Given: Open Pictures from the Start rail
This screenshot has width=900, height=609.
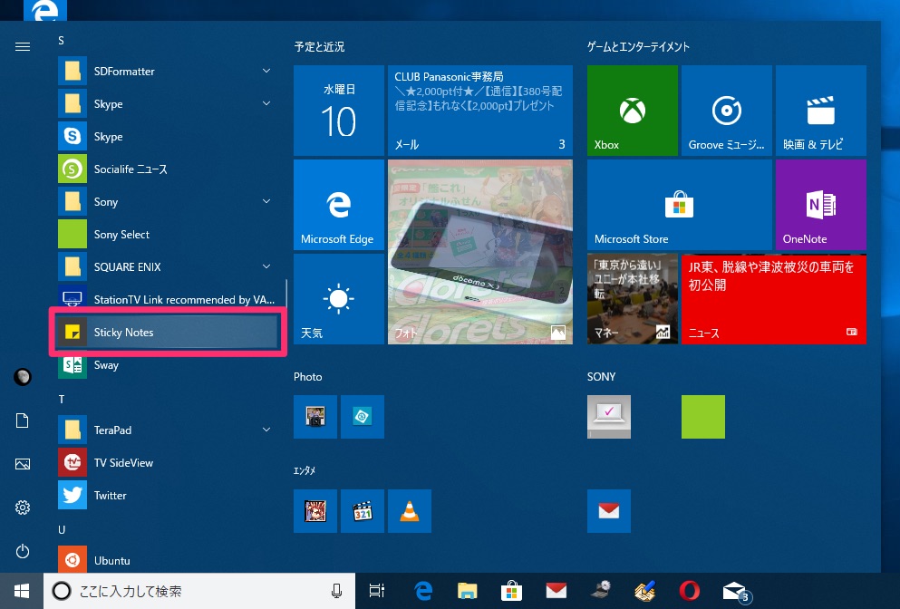Looking at the screenshot, I should pyautogui.click(x=23, y=464).
